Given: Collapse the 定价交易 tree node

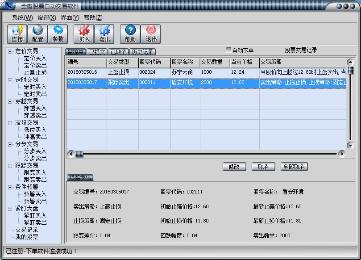Looking at the screenshot, I should coord(10,51).
